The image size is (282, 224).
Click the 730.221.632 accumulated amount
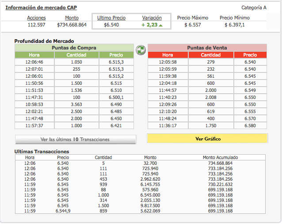(220, 184)
